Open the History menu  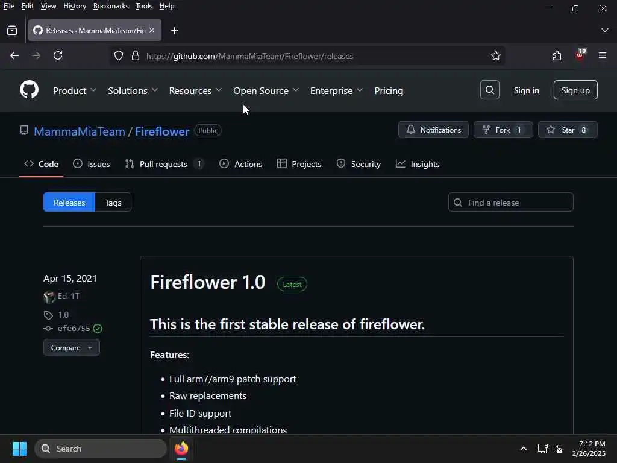click(x=75, y=6)
